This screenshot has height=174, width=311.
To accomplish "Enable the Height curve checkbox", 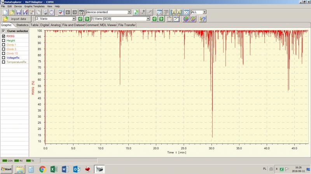I will 3,40.
